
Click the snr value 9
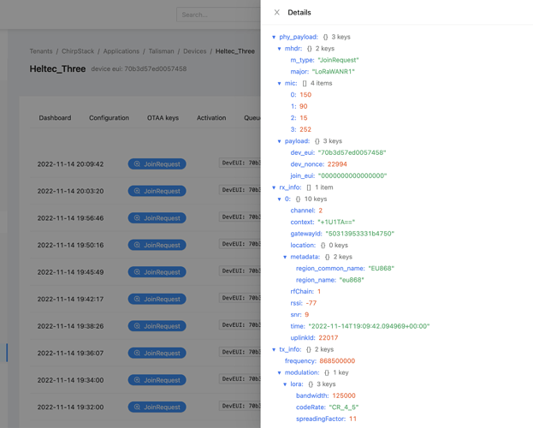pos(306,315)
